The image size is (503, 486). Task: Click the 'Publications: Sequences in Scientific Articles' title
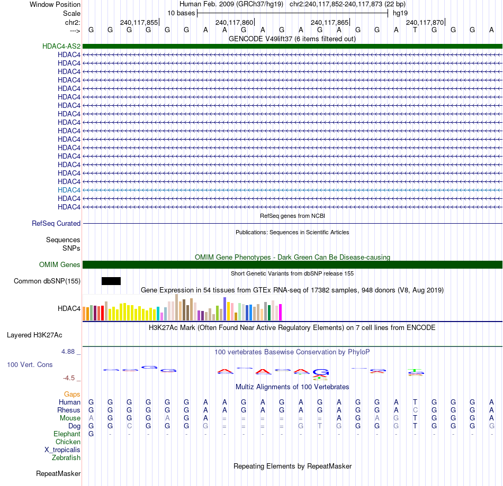pyautogui.click(x=292, y=232)
